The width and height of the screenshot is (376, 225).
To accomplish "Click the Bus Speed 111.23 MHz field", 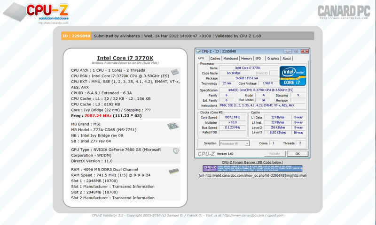I will (x=232, y=127).
